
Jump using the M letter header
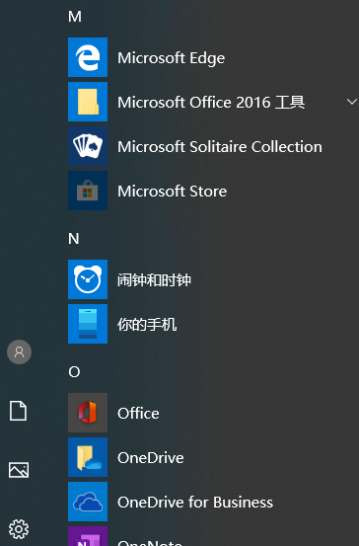pos(75,17)
